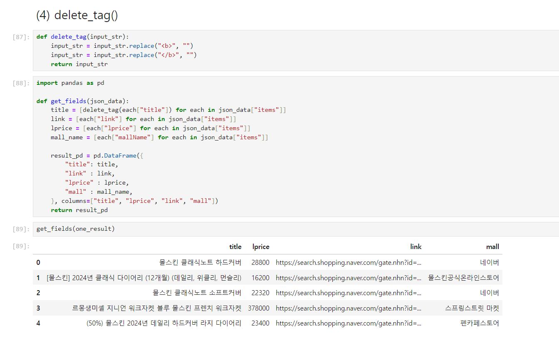The width and height of the screenshot is (559, 338).
Task: Click title cell 몰스킨 클래식노트 하드커버
Action: point(200,262)
